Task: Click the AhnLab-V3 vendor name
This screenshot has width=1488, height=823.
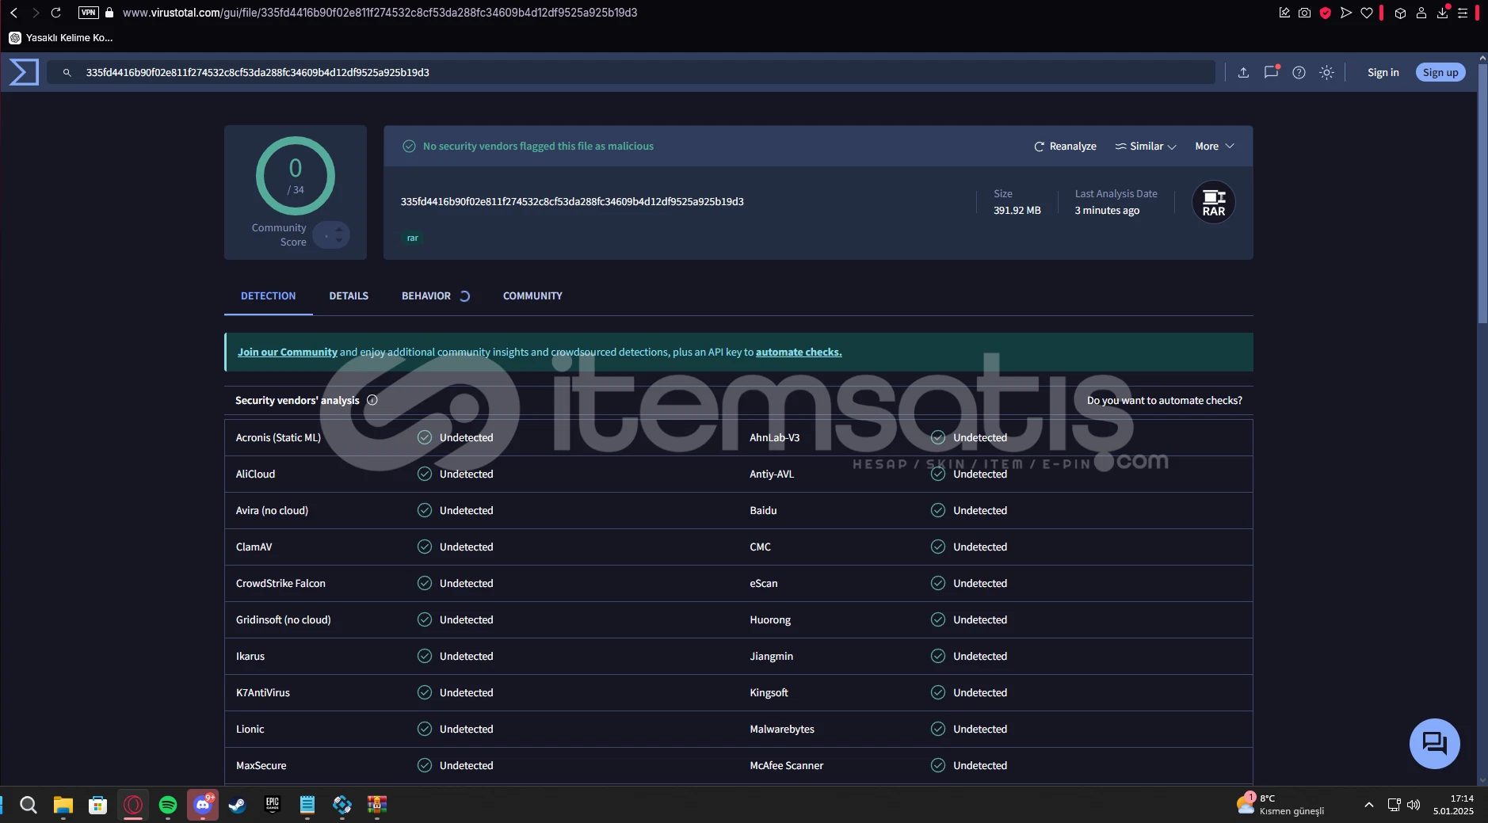Action: tap(775, 437)
